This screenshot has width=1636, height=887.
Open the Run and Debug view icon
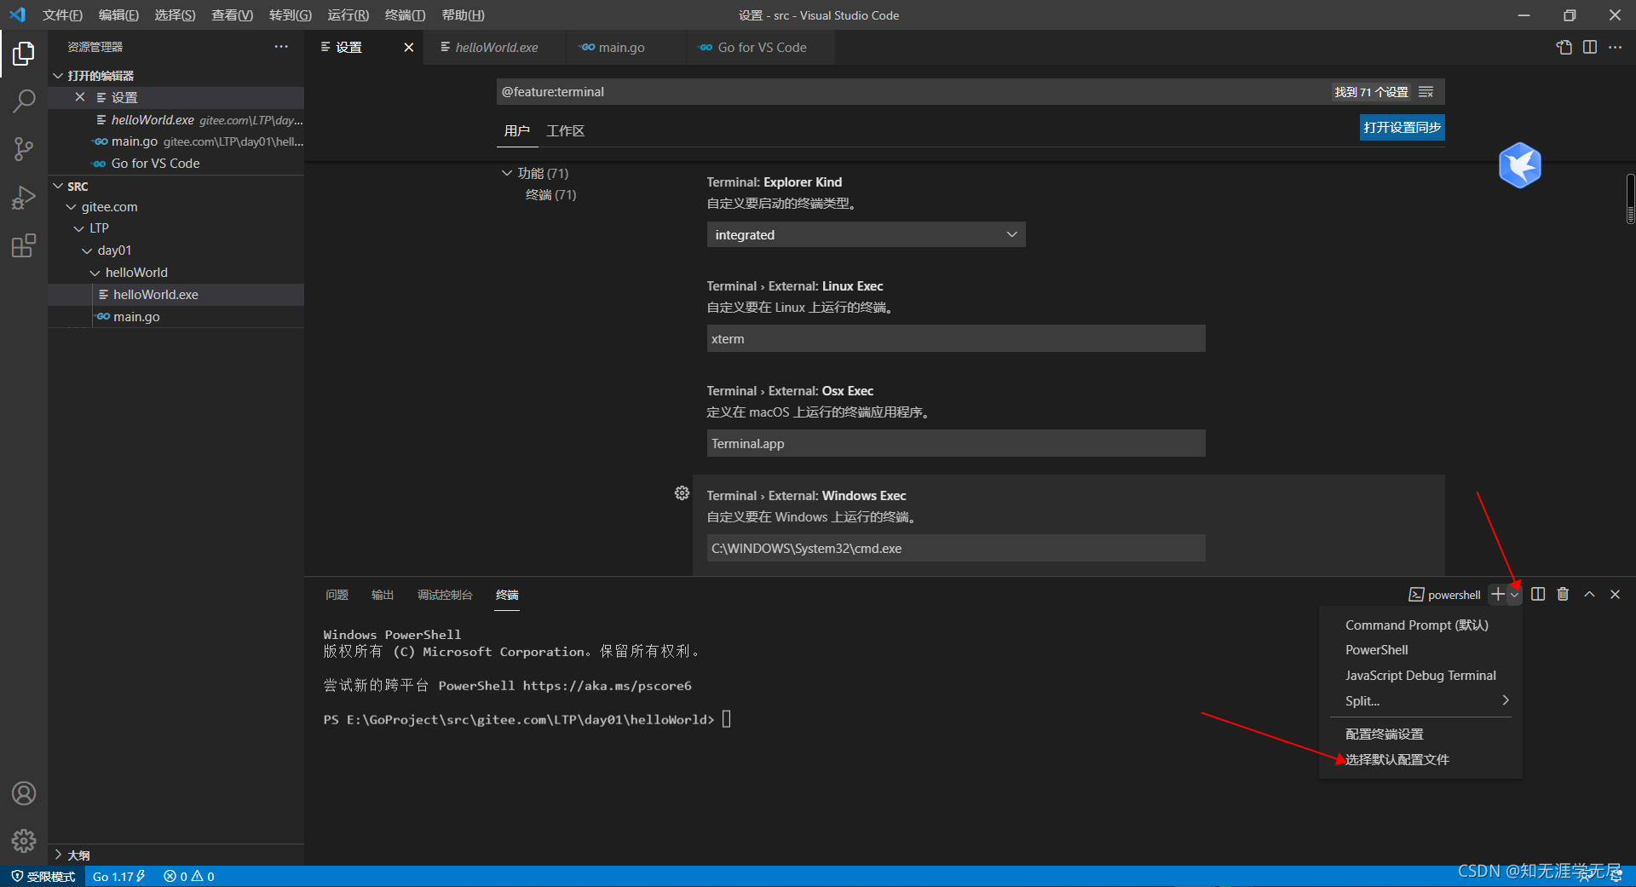click(24, 198)
